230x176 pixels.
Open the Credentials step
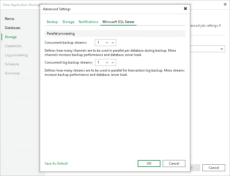pyautogui.click(x=13, y=46)
